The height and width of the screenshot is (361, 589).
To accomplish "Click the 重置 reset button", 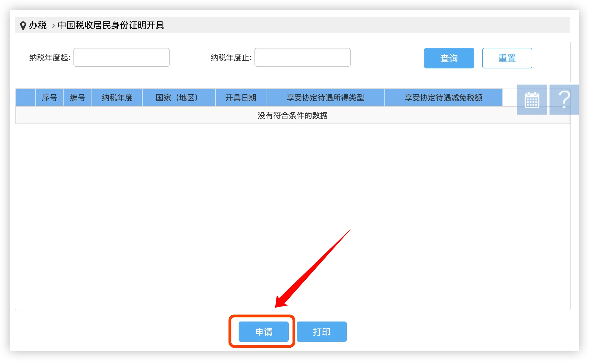I will (x=507, y=58).
